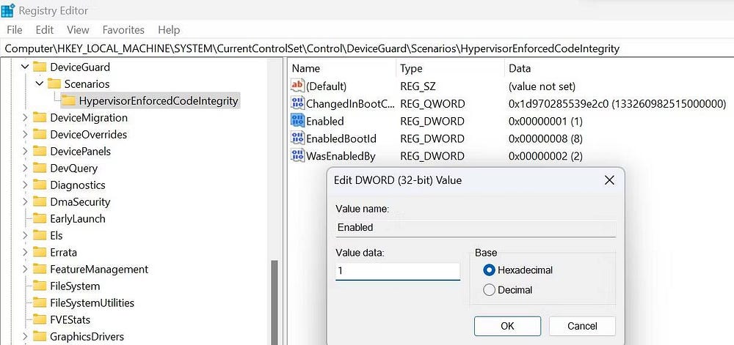Screen dimensions: 734x345
Task: Select the Hexadecimal base radio button
Action: coord(489,270)
